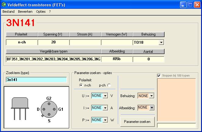Open the Bestand menu
The image size is (202, 132).
9,12
